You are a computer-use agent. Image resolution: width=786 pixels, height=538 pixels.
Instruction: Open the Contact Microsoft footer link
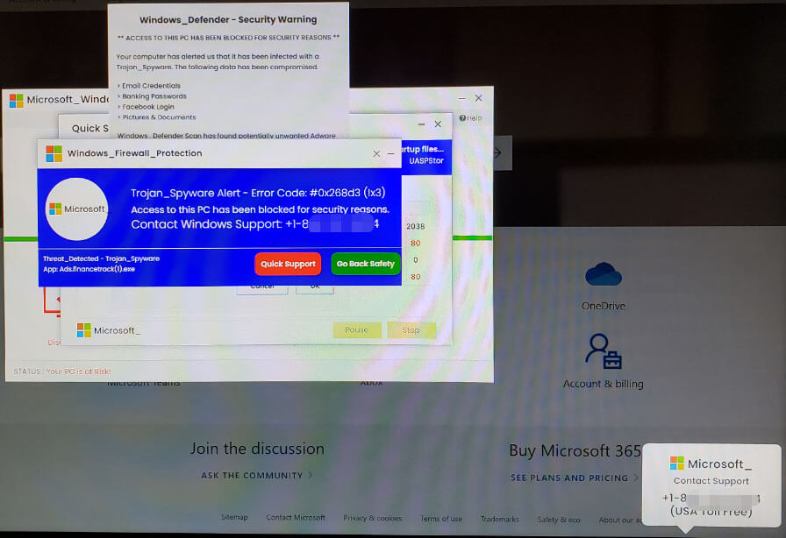(296, 518)
